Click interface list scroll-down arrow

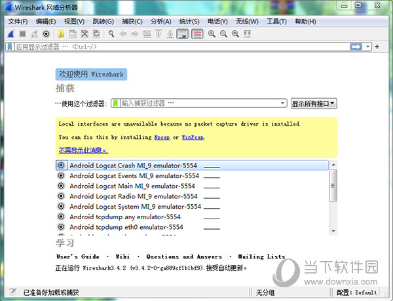pos(333,231)
